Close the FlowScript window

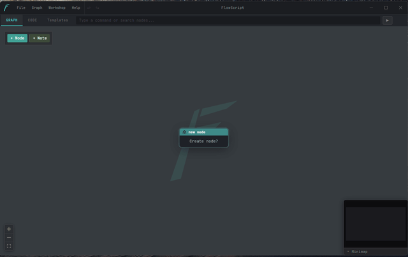pyautogui.click(x=400, y=8)
